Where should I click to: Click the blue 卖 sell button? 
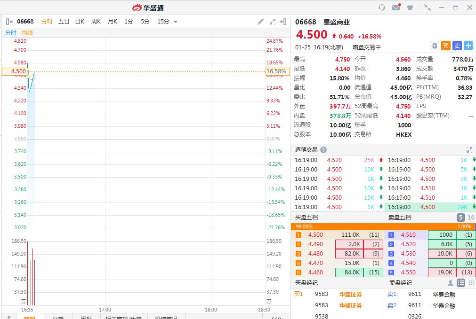click(x=457, y=46)
